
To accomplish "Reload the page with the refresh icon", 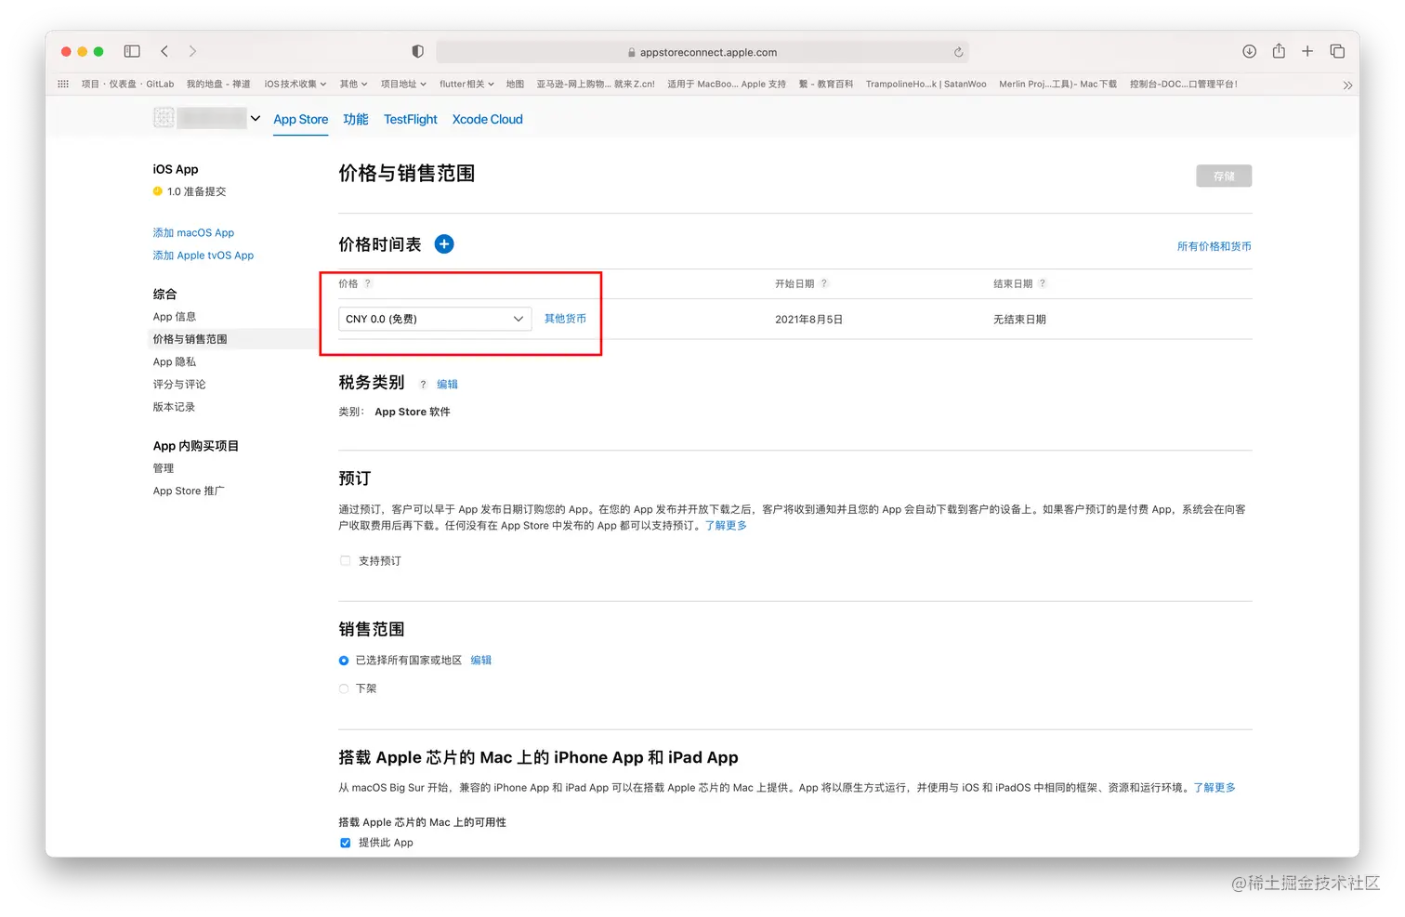I will coord(958,52).
